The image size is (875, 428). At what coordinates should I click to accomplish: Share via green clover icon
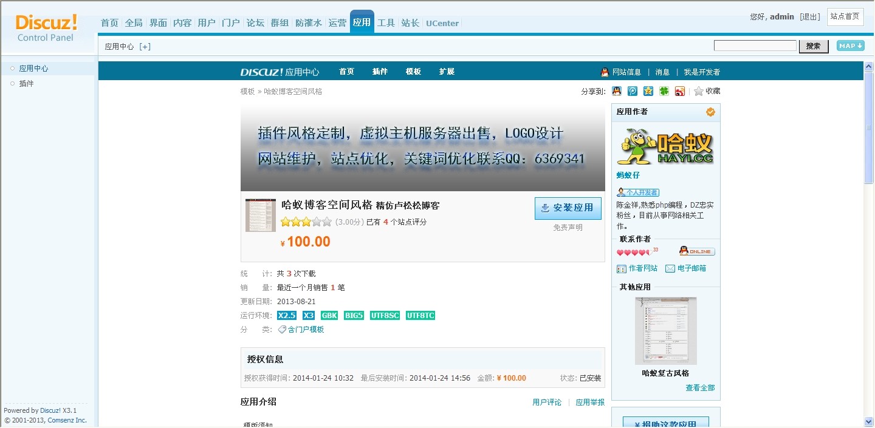click(x=664, y=91)
